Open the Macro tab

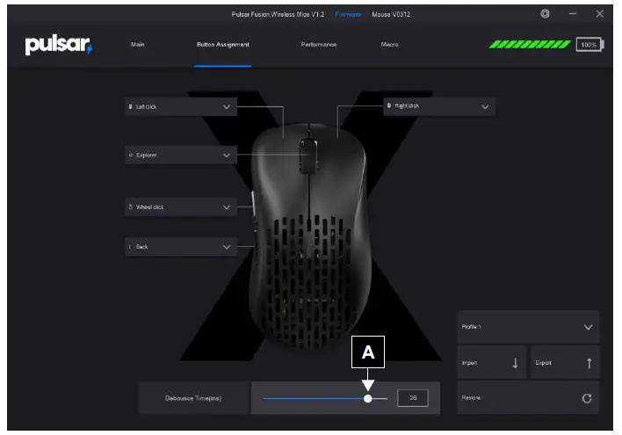[x=389, y=45]
